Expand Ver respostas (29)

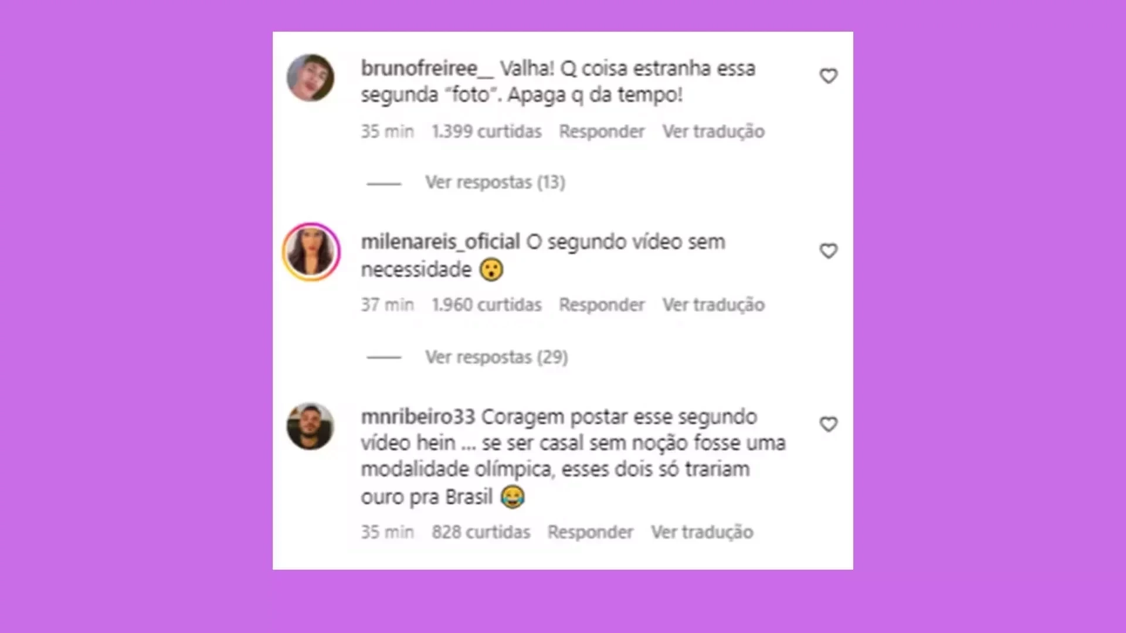tap(496, 357)
